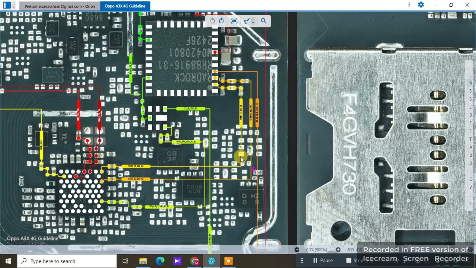Click the zoom level 0.74 (909%) readout

click(316, 250)
